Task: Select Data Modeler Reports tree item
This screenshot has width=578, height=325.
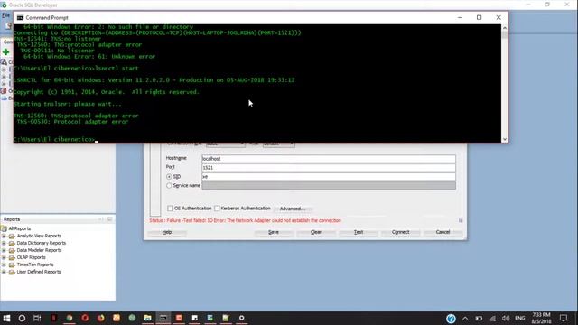Action: tap(39, 250)
